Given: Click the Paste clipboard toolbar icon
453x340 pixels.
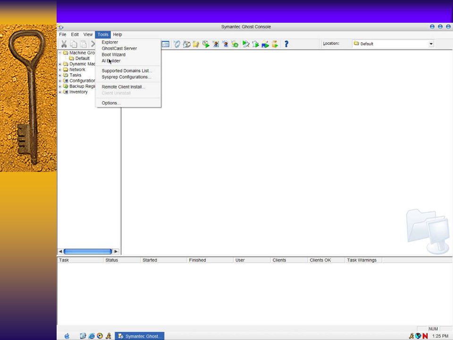Looking at the screenshot, I should [x=83, y=44].
